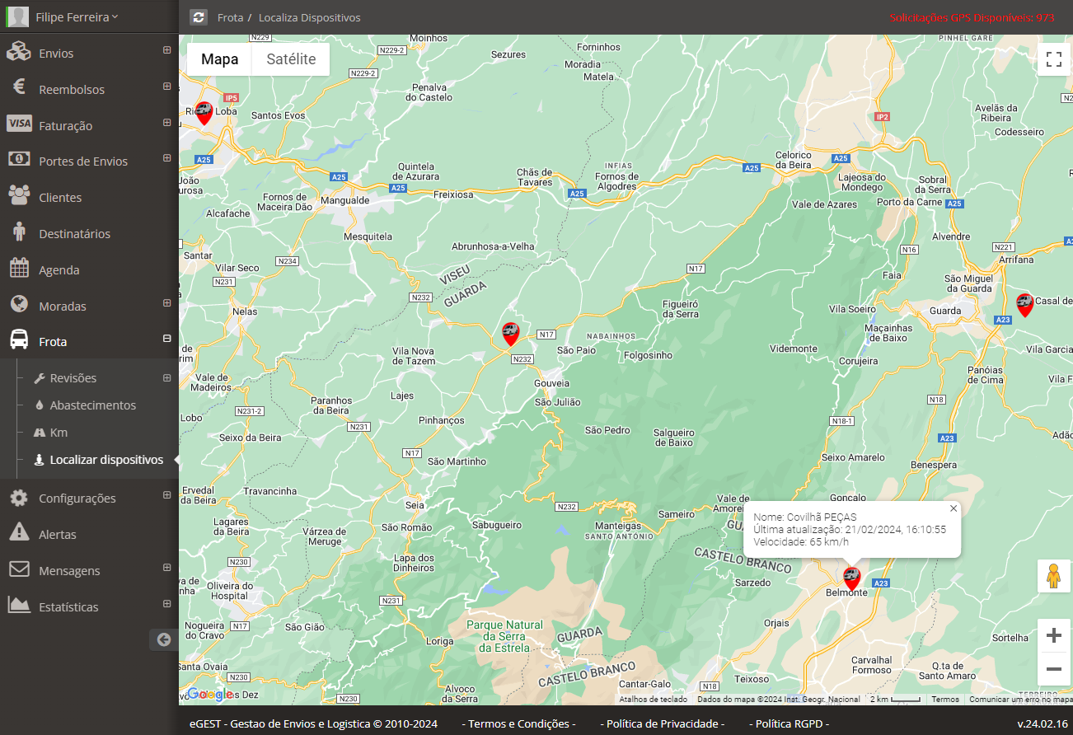Viewport: 1073px width, 735px height.
Task: Click the vehicle marker near Belmonte
Action: [x=852, y=578]
